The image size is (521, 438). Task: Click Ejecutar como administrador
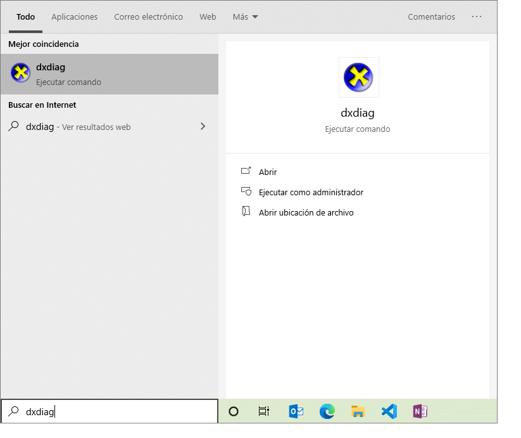311,192
